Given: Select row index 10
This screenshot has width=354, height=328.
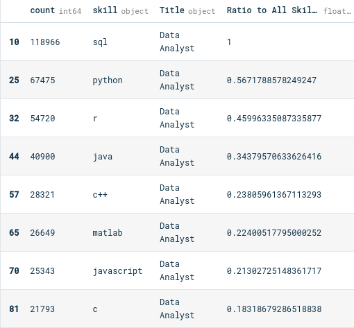Looking at the screenshot, I should point(14,42).
